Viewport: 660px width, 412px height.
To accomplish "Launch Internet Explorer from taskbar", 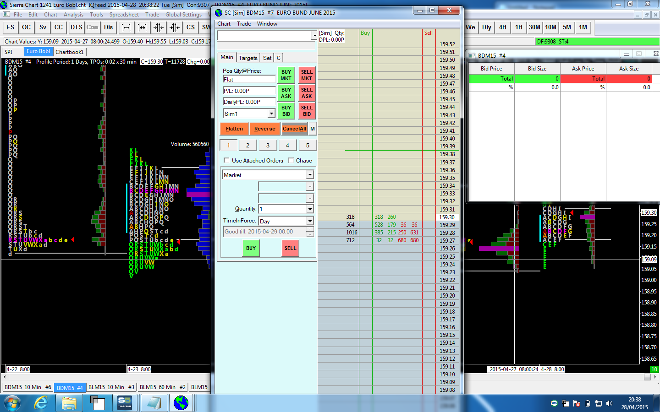I will tap(41, 403).
